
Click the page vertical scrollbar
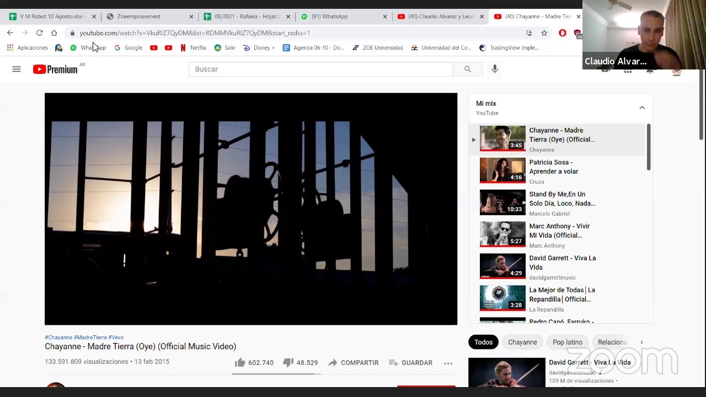(x=702, y=105)
